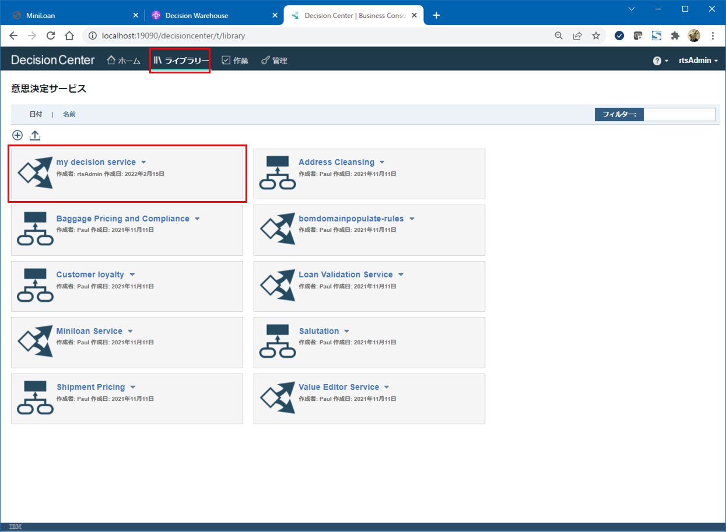726x532 pixels.
Task: Click the Miniloan Service card icon
Action: coord(35,341)
